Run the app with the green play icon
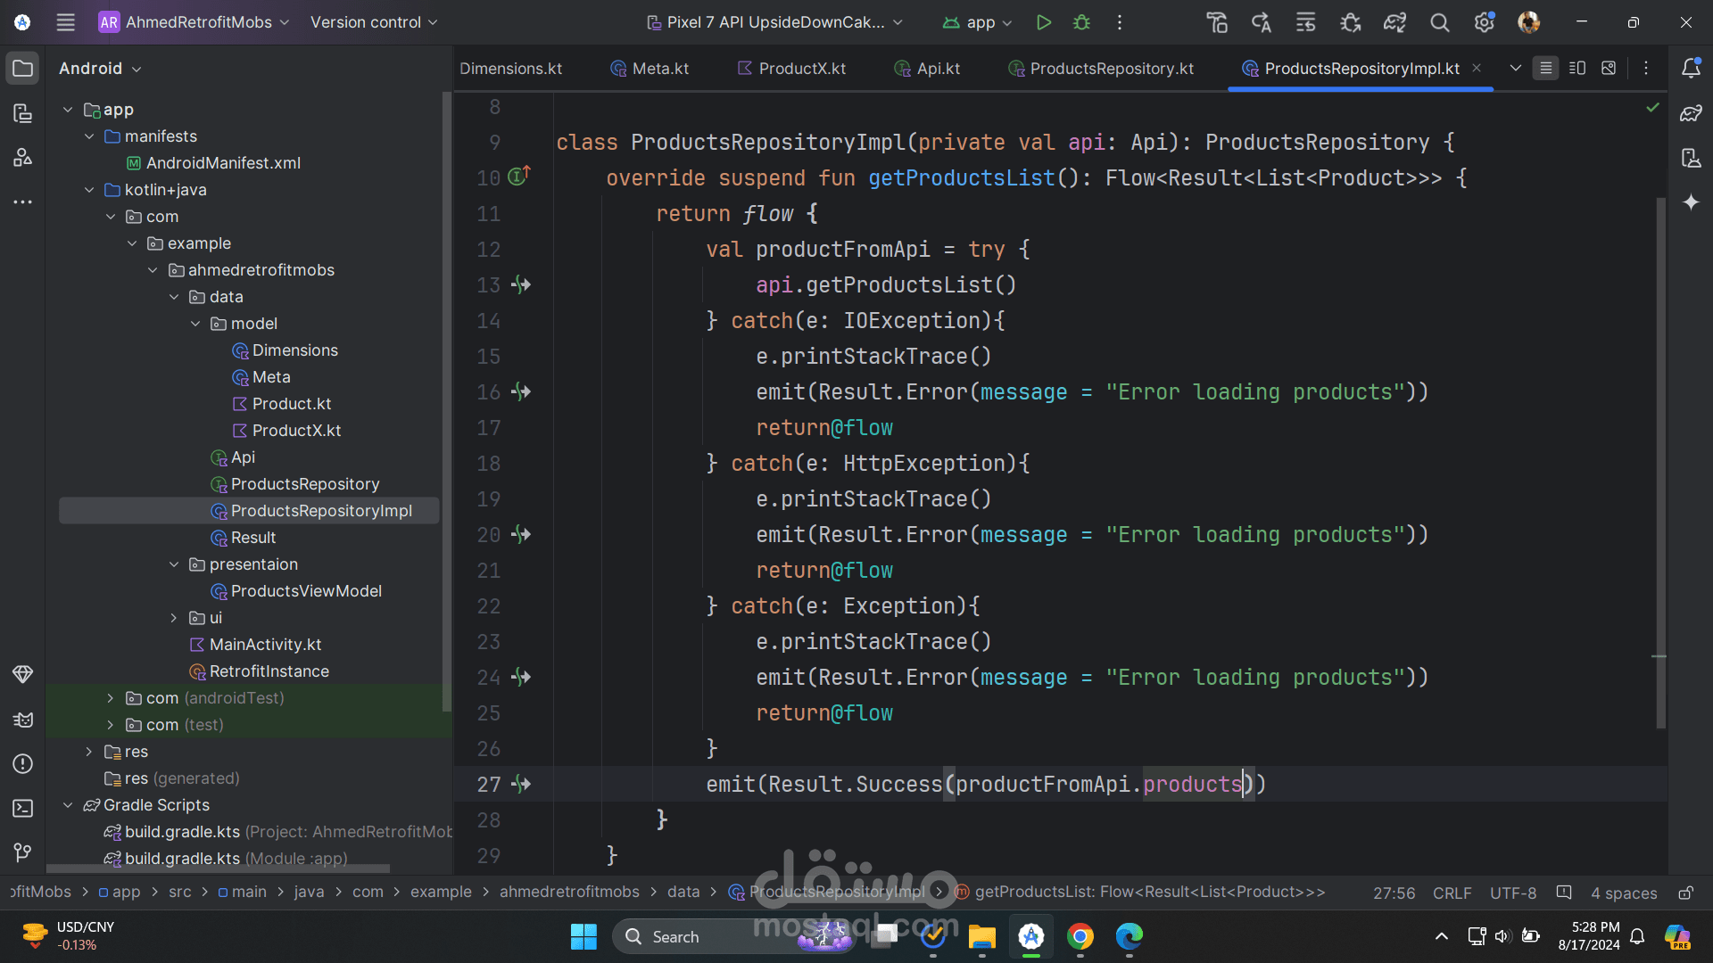 tap(1043, 22)
